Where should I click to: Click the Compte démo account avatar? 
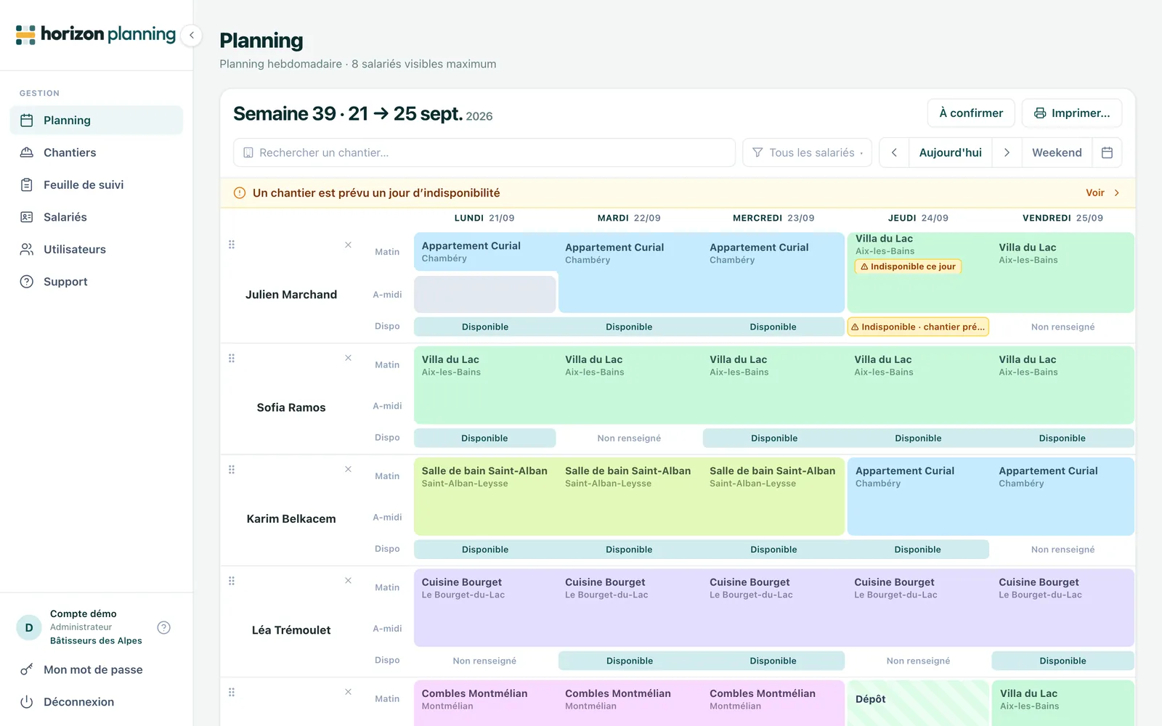(29, 627)
